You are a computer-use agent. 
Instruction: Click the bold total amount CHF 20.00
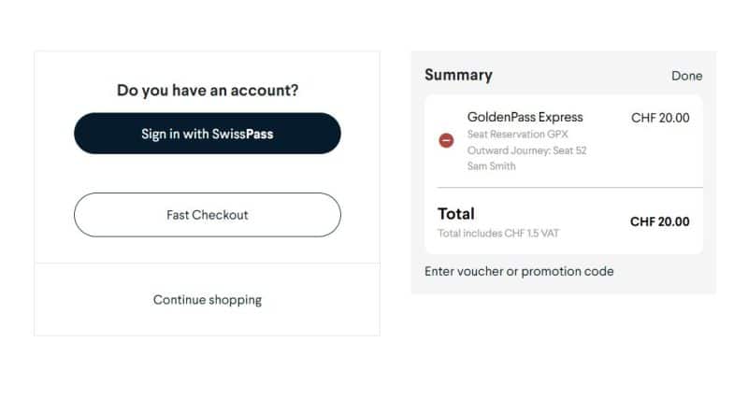point(659,221)
